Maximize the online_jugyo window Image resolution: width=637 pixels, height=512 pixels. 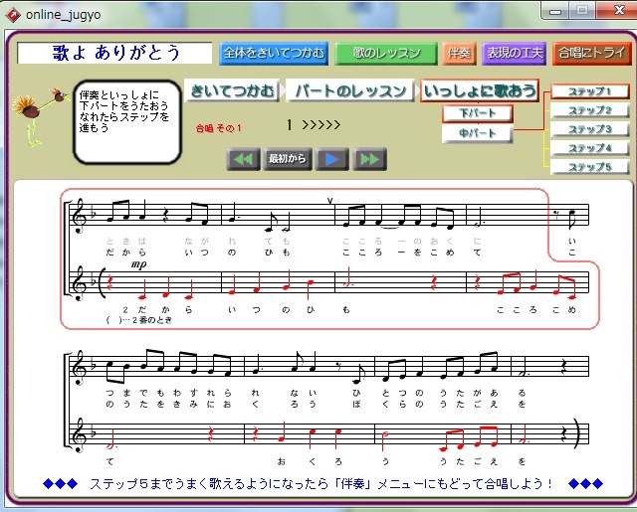click(x=581, y=10)
